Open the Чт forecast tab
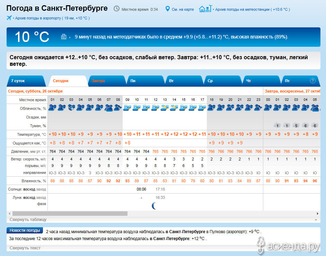The image size is (326, 256). 262,81
